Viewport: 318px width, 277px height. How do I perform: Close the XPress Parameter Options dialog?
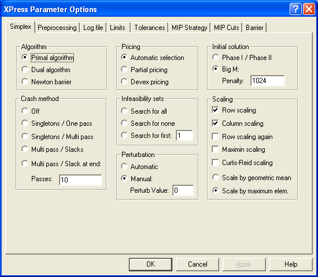point(309,9)
